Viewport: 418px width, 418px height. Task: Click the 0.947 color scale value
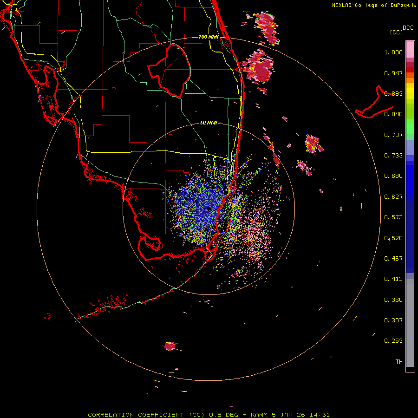tap(393, 73)
